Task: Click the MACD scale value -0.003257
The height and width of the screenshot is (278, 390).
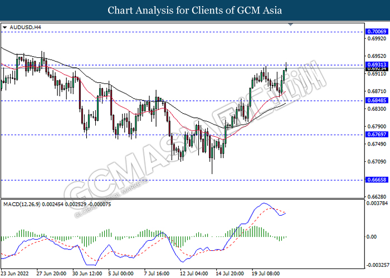Action: point(377,265)
